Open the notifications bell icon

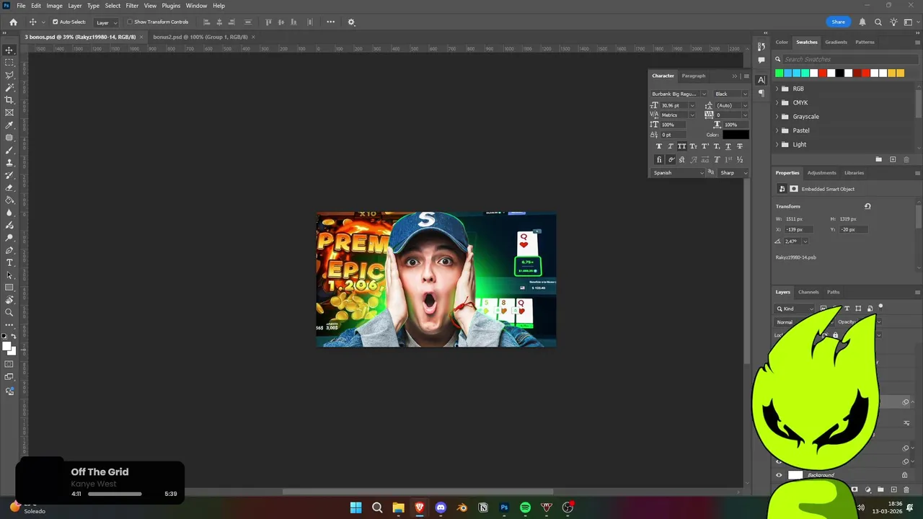pos(862,22)
